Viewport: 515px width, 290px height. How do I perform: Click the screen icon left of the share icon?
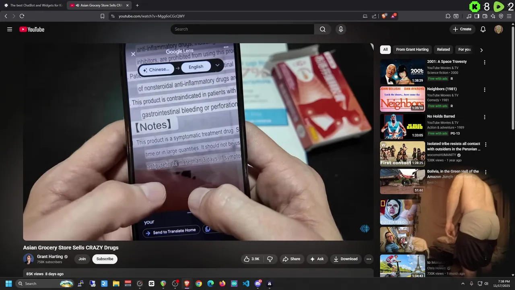coord(365,16)
